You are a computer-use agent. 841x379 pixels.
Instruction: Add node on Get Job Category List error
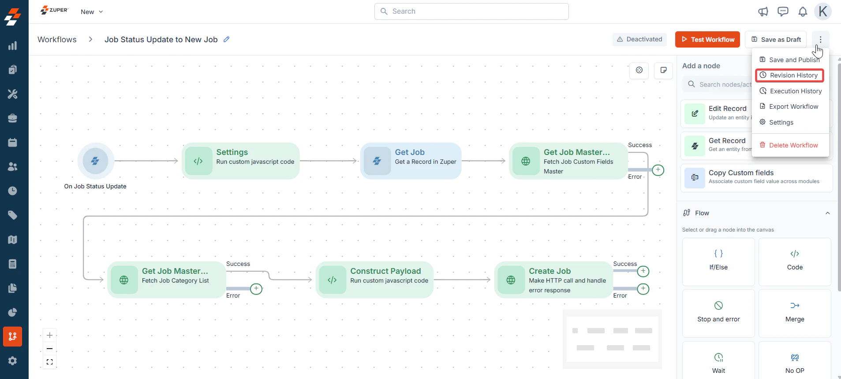tap(256, 289)
